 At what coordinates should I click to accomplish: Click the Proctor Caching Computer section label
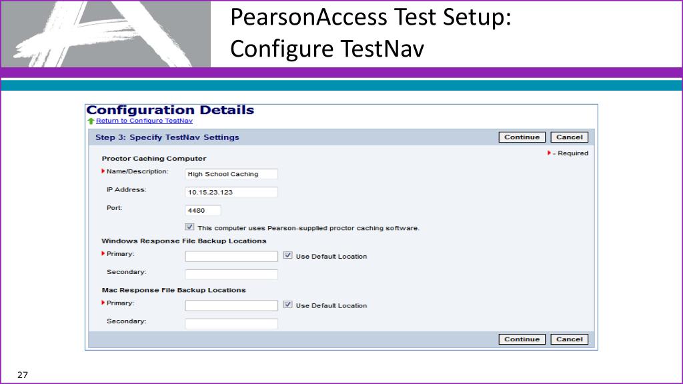click(154, 159)
